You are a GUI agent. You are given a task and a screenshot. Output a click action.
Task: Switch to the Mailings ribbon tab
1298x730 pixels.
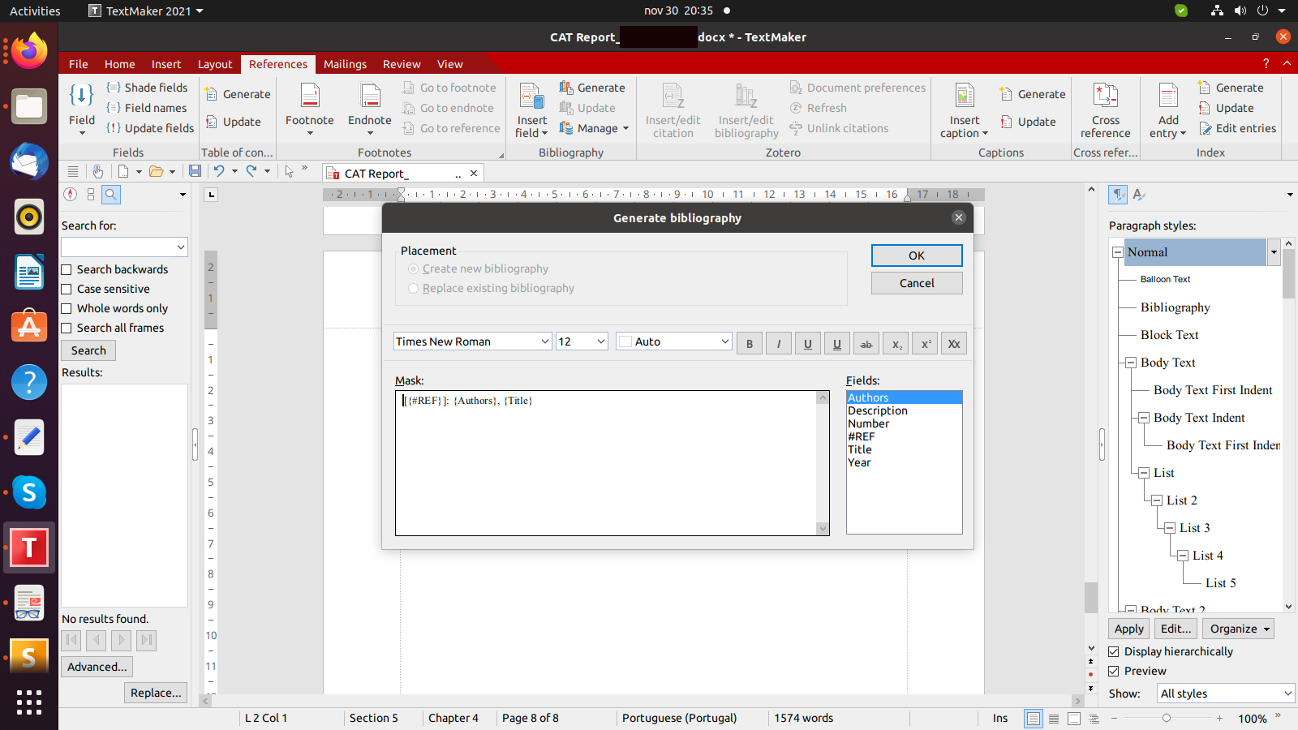click(345, 64)
